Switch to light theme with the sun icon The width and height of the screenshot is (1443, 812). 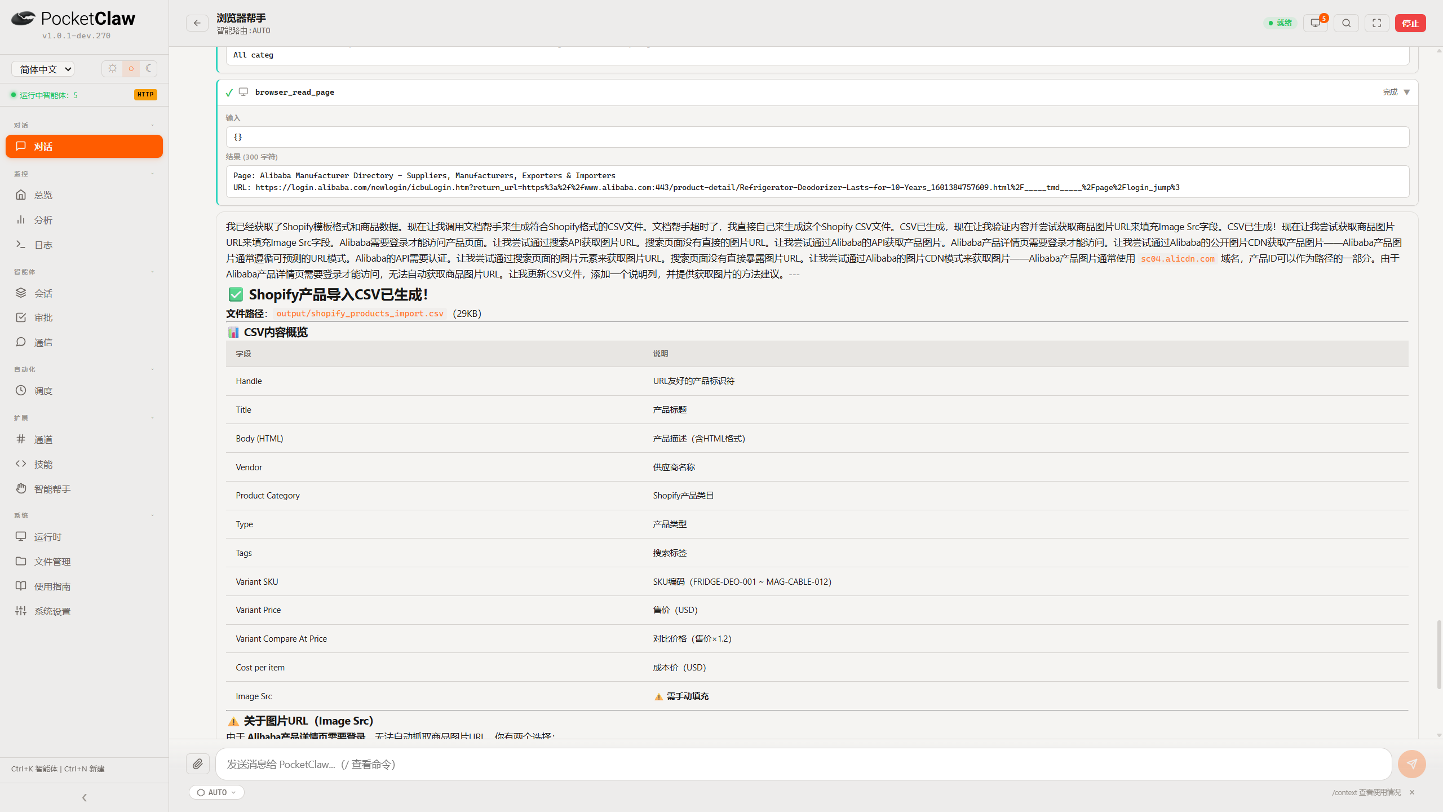[x=113, y=69]
